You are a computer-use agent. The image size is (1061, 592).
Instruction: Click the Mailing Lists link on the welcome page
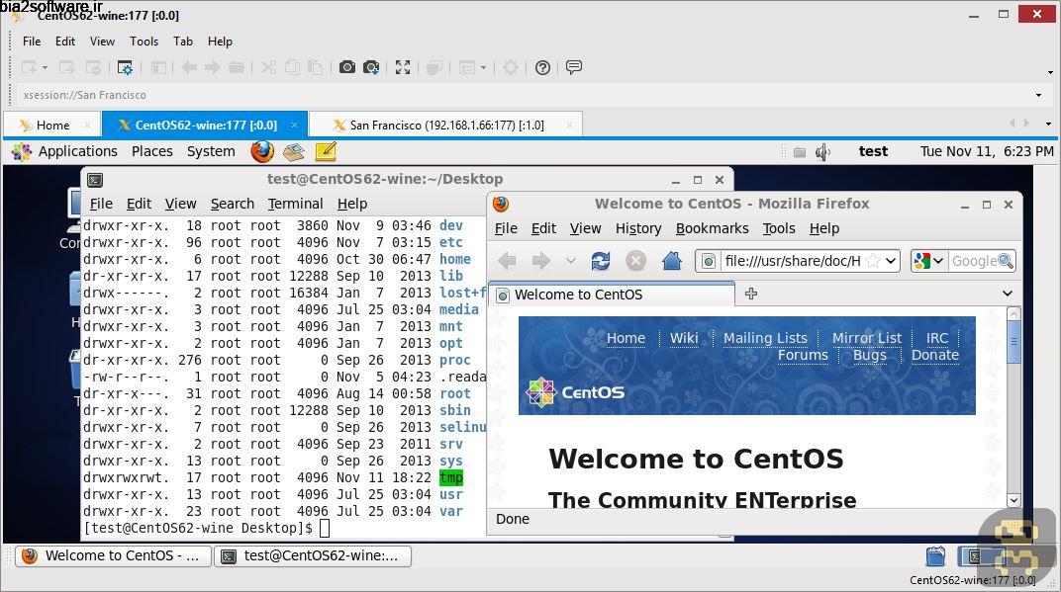coord(765,337)
